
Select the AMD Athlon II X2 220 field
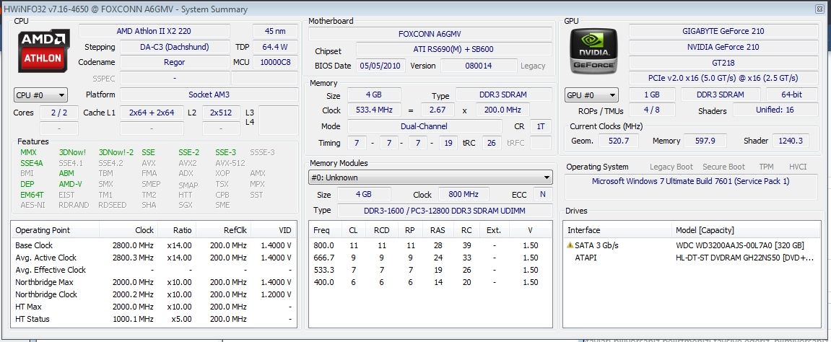tap(154, 31)
